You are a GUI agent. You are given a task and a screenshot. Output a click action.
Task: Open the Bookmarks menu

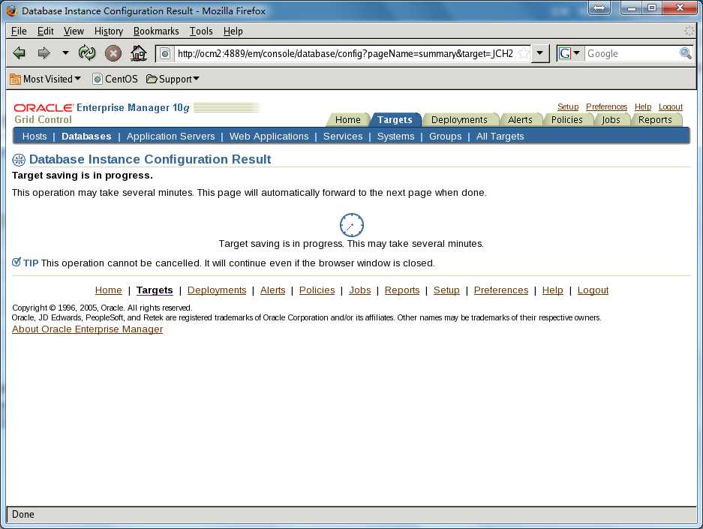pos(156,31)
